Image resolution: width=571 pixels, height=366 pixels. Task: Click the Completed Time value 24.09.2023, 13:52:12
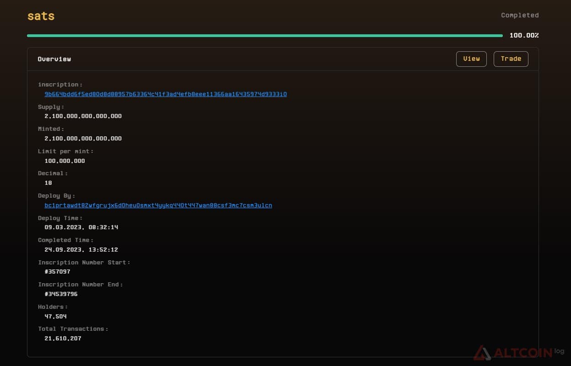tap(81, 250)
